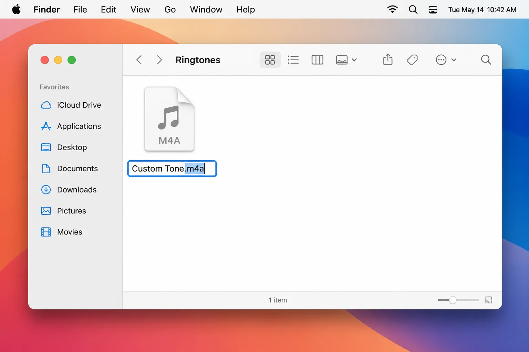Open the Tags toolbar button

click(x=412, y=60)
